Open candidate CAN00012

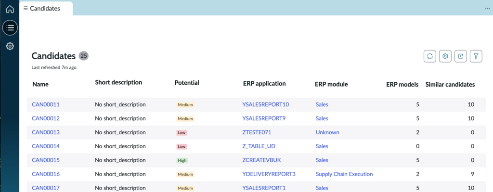(46, 118)
